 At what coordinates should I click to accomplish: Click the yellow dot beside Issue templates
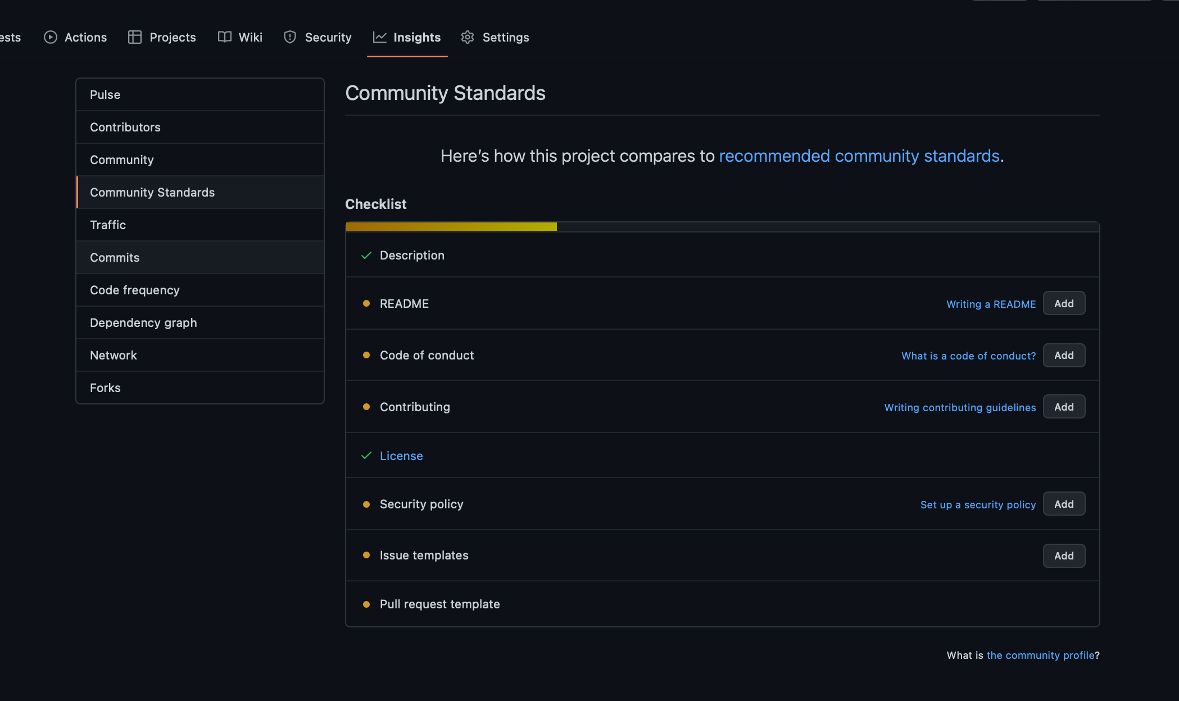click(366, 555)
